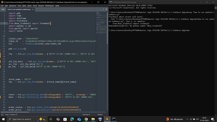Image resolution: width=217 pixels, height=122 pixels.
Task: Select the 'How to use updated codebase.py' tab
Action: click(x=19, y=9)
